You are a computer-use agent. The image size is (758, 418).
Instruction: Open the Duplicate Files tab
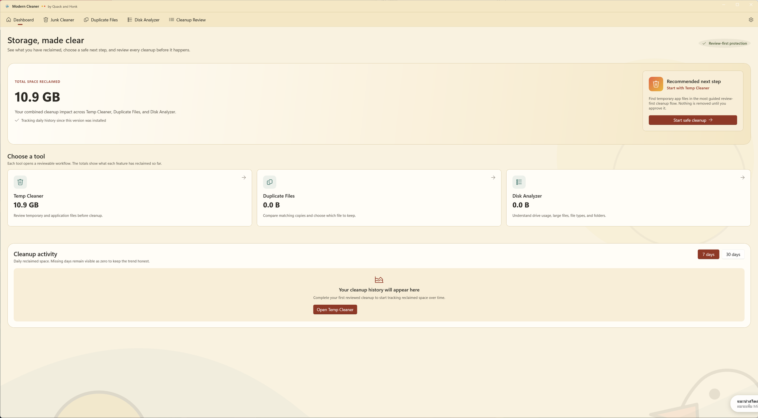coord(101,20)
